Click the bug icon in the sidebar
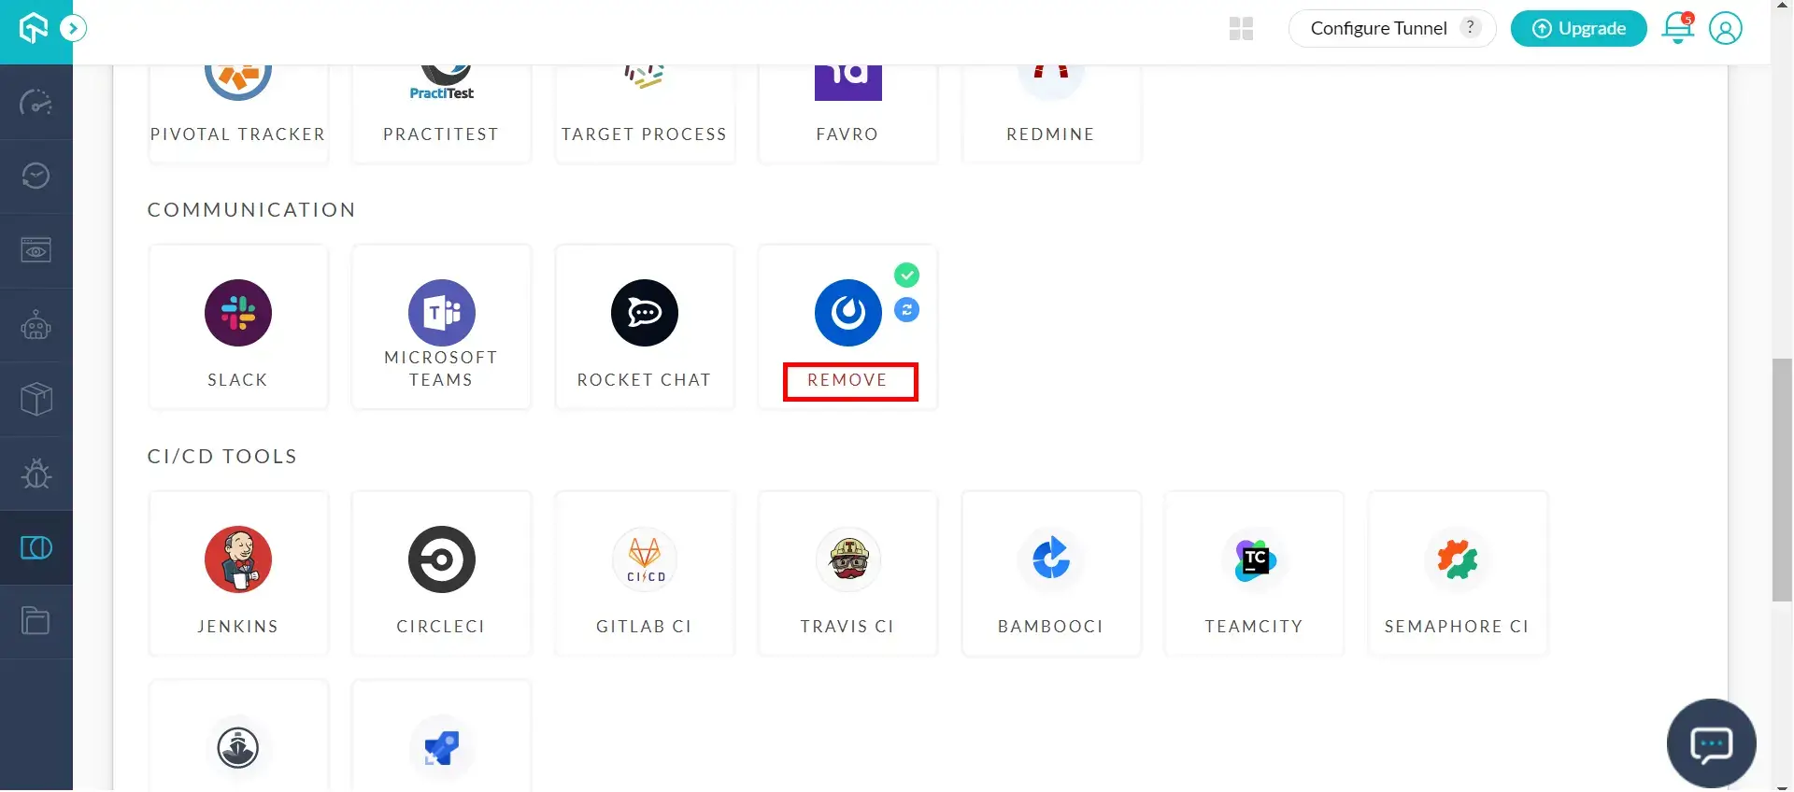This screenshot has height=792, width=1794. (x=36, y=474)
